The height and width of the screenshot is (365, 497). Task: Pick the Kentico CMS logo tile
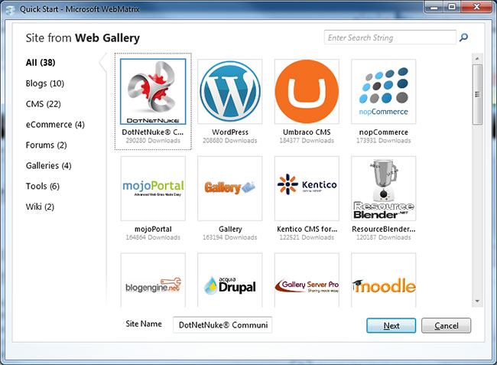307,188
